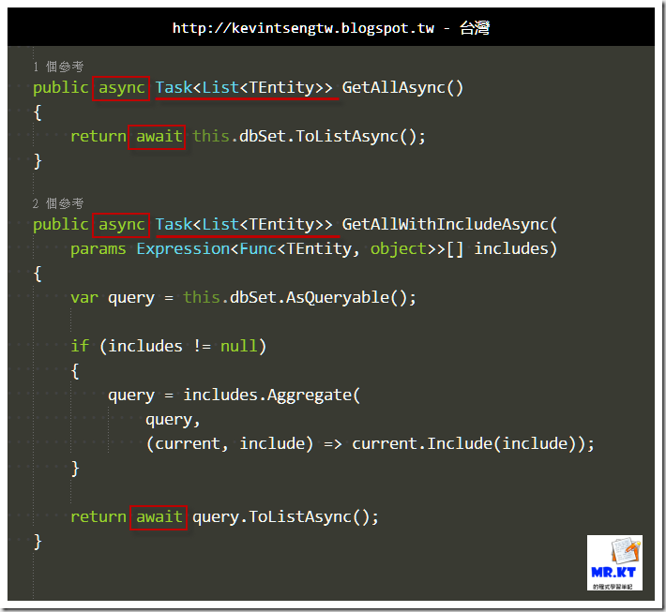Viewport: 666px width, 612px height.
Task: Click the AsQueryable method call
Action: [338, 297]
